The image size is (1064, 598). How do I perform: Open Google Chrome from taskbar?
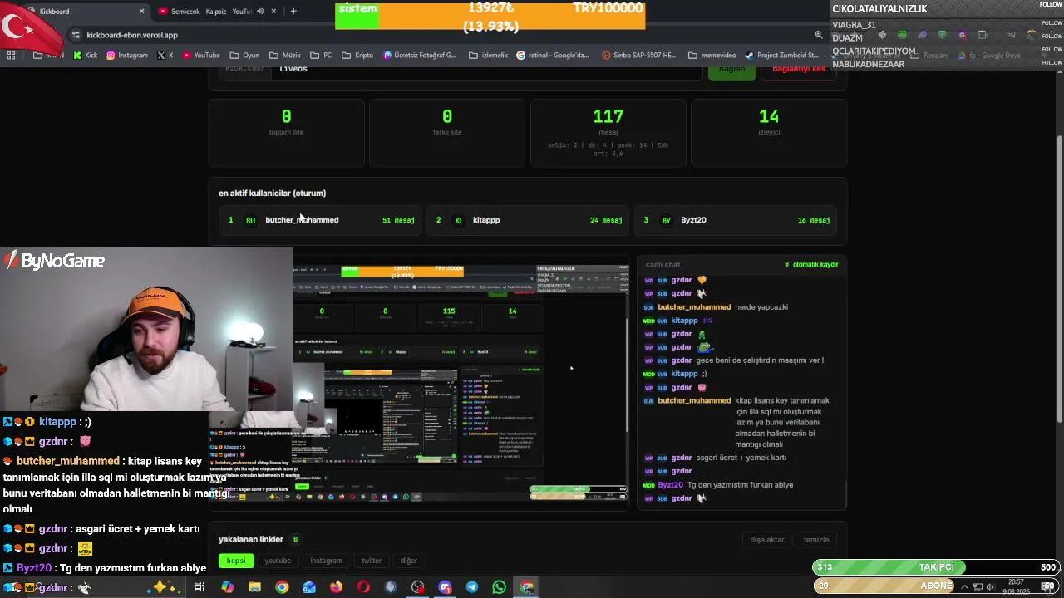click(x=282, y=587)
